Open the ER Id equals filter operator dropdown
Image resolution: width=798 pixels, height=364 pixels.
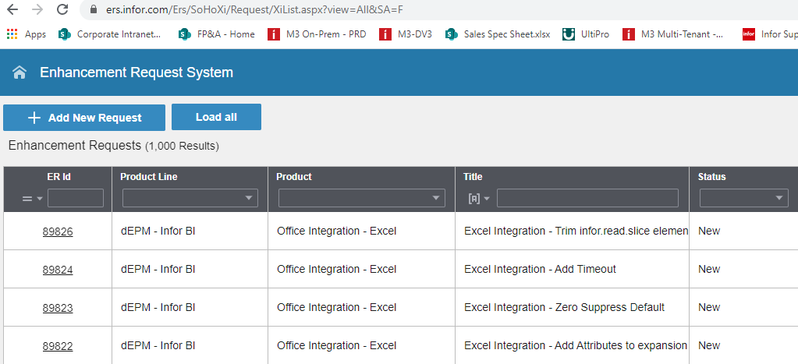point(33,198)
